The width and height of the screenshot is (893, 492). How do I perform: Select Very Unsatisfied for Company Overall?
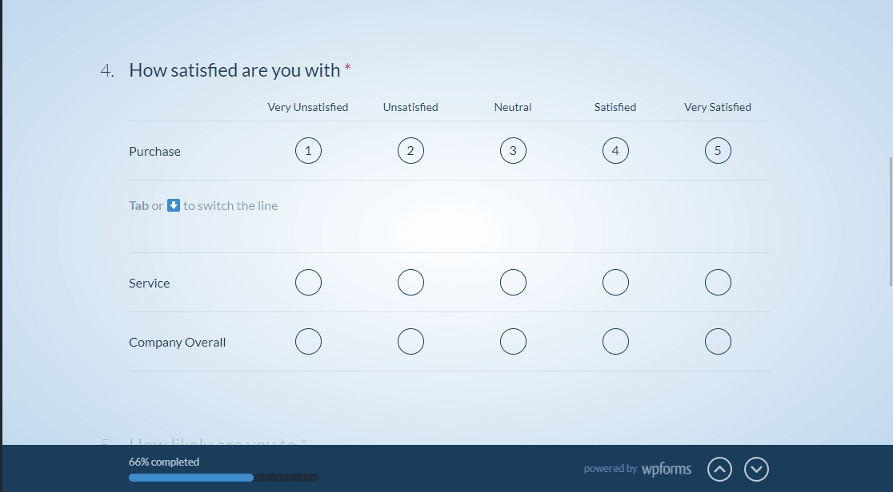pyautogui.click(x=308, y=342)
